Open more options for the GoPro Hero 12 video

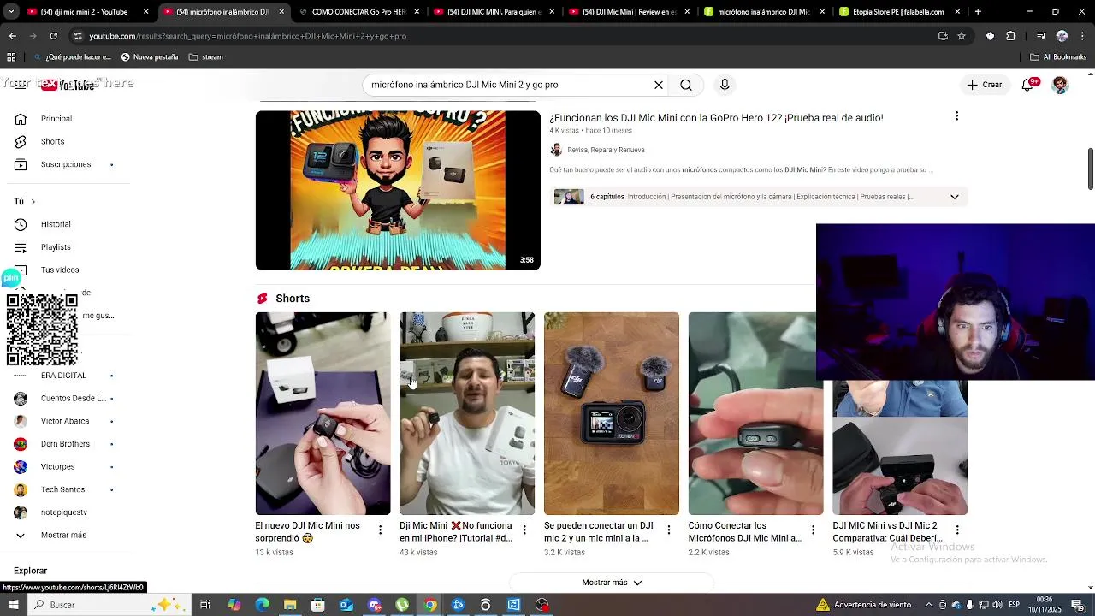(x=956, y=116)
